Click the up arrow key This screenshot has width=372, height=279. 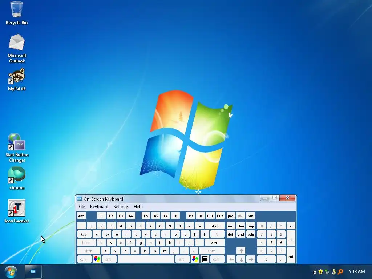pos(241,251)
